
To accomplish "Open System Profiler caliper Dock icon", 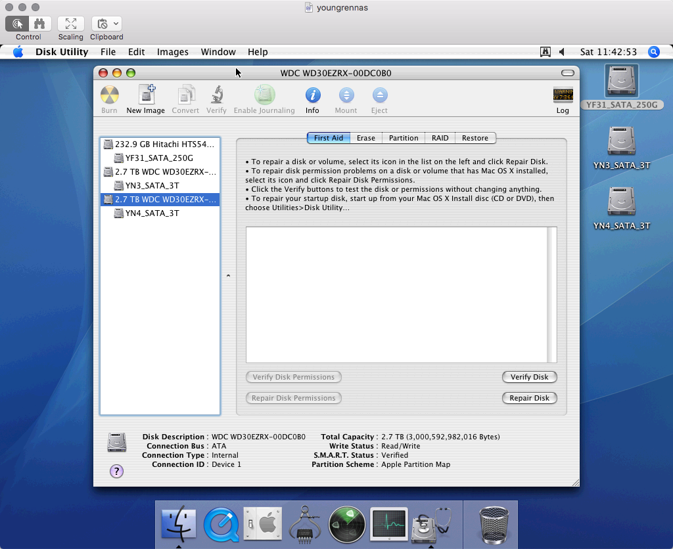I will (305, 524).
